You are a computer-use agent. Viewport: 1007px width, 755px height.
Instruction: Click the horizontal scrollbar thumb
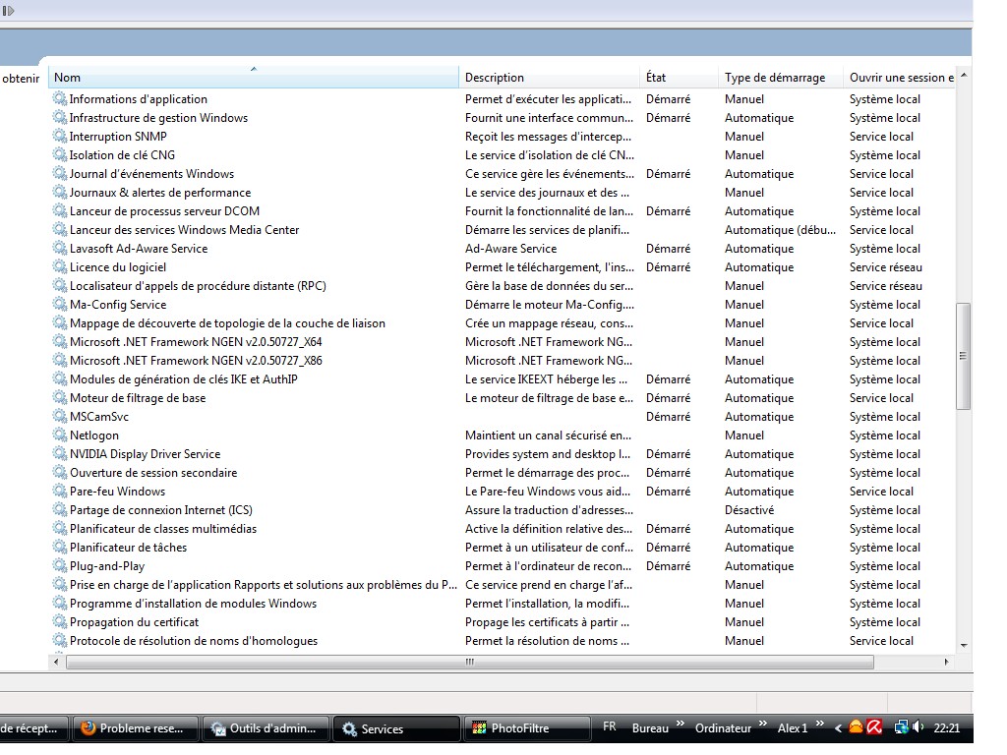point(469,662)
